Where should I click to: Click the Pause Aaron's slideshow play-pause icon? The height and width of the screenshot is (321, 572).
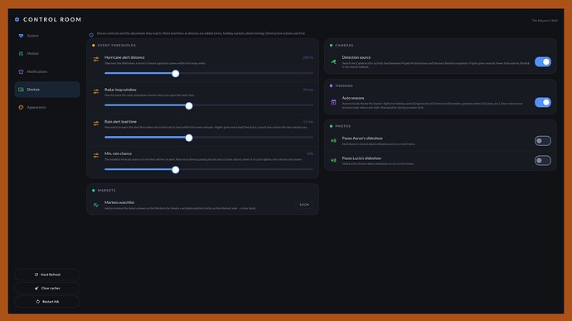point(333,141)
